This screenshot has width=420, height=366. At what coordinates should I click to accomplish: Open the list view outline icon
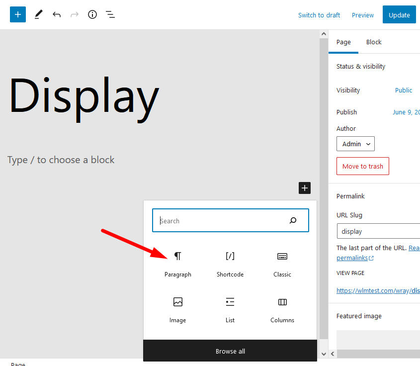click(x=110, y=14)
